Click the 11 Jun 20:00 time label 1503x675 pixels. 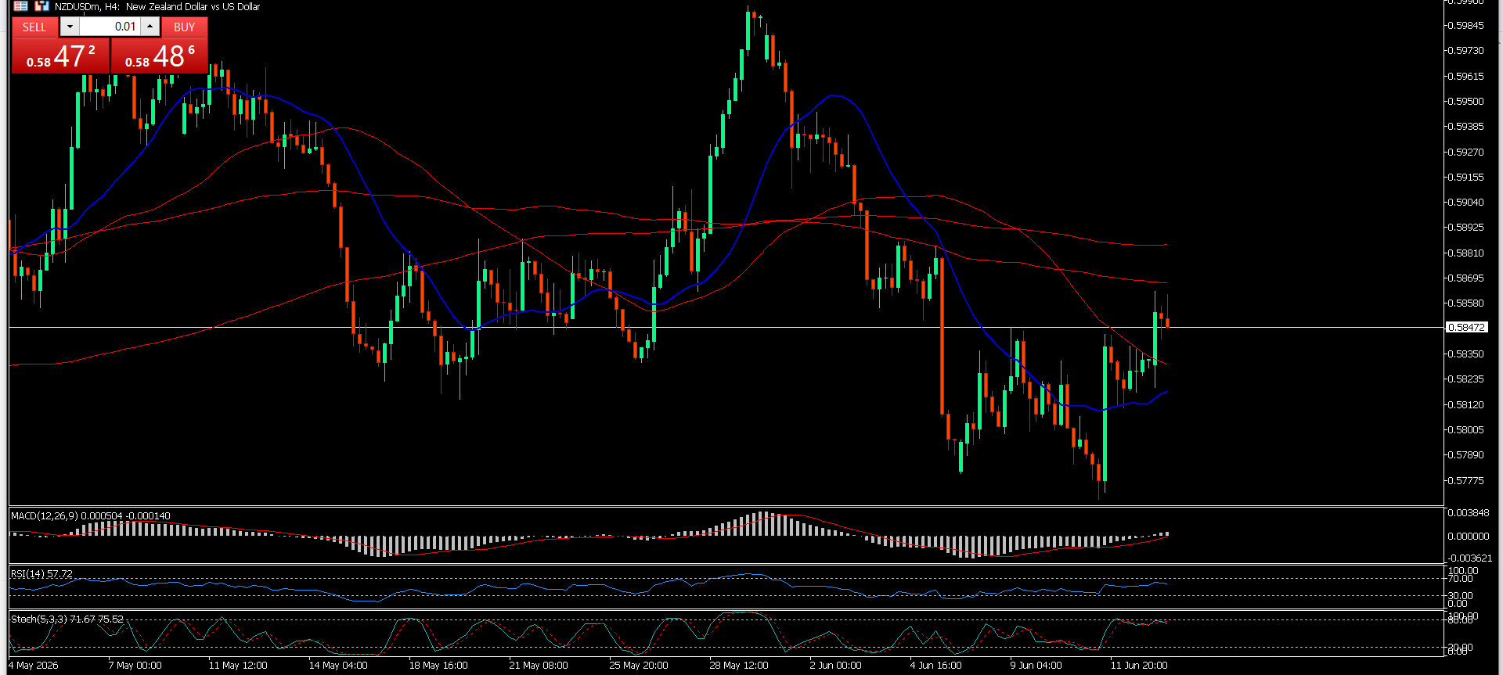[1139, 666]
